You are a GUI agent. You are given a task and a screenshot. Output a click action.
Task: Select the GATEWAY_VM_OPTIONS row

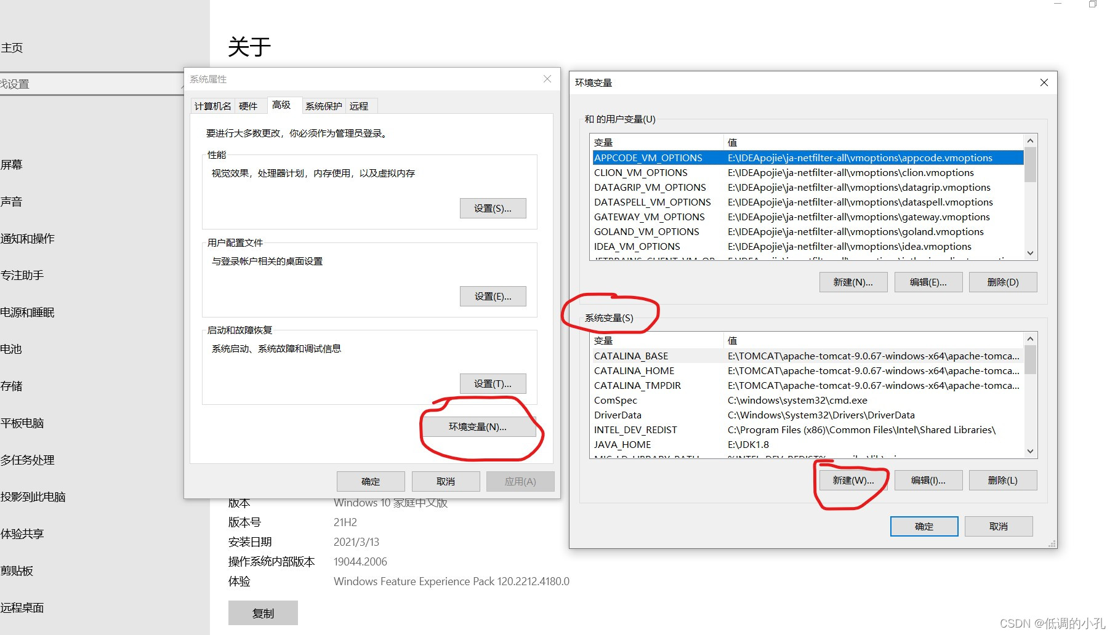click(x=807, y=217)
